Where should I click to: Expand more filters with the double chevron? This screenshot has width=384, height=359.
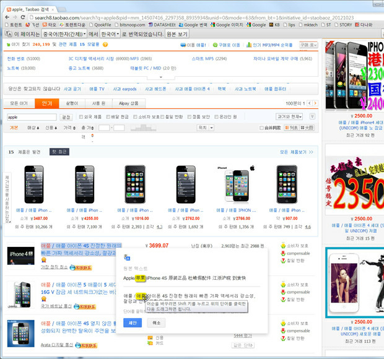click(x=313, y=116)
